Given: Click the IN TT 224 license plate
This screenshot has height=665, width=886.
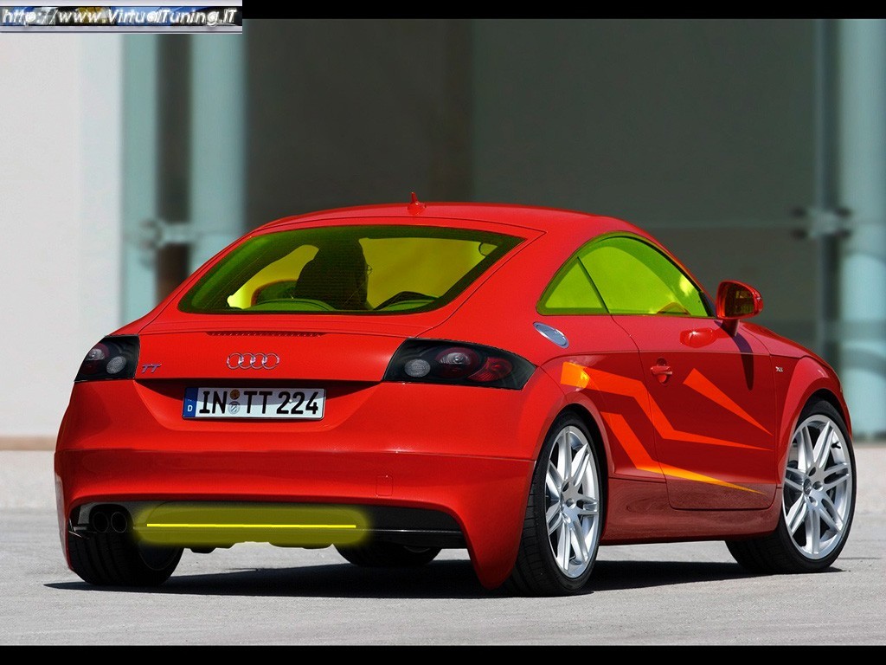Looking at the screenshot, I should pyautogui.click(x=254, y=404).
